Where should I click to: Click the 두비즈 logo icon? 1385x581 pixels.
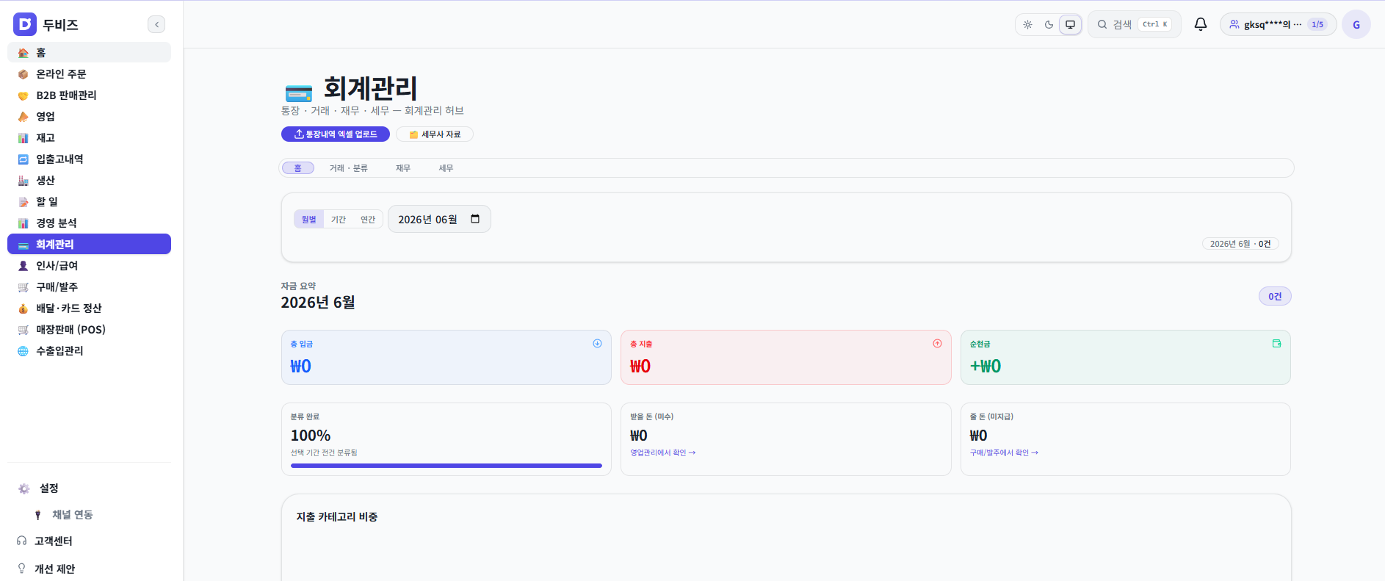click(25, 24)
